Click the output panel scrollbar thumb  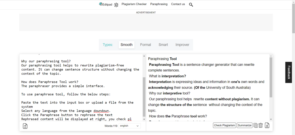pos(271,77)
